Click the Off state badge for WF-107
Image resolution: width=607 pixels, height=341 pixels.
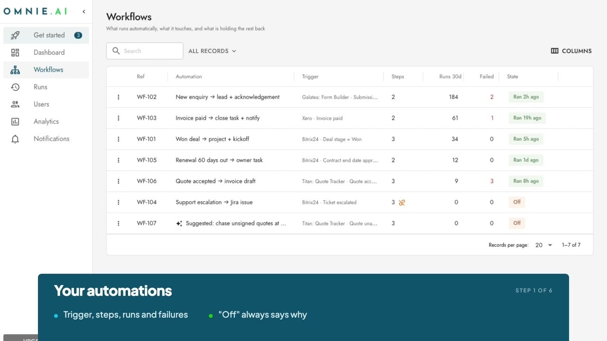tap(517, 223)
